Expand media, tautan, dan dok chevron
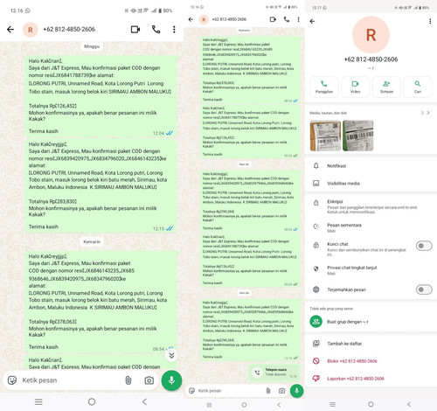Image resolution: width=437 pixels, height=411 pixels. coord(428,113)
